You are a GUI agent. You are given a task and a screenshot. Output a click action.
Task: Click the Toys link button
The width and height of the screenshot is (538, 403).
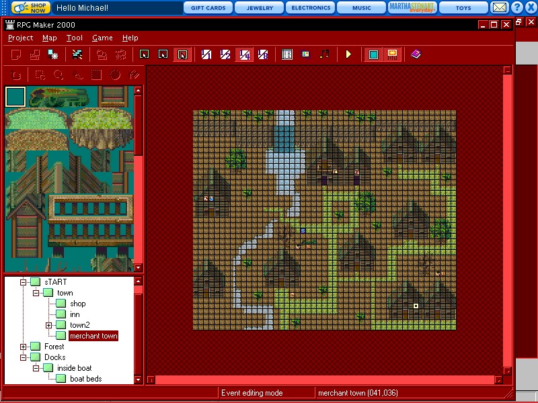coord(463,7)
